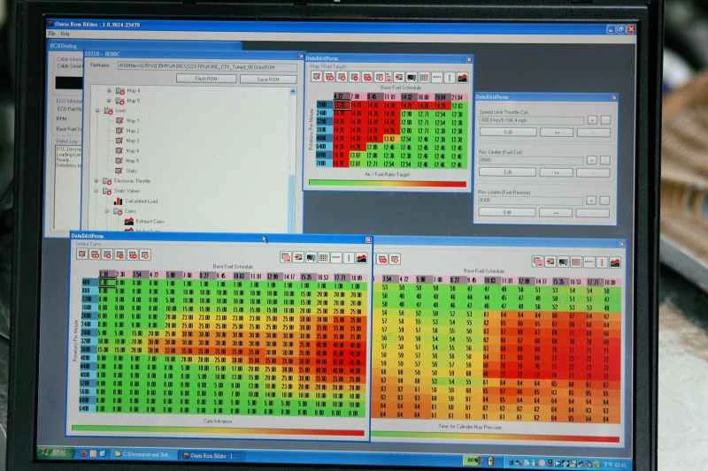Image resolution: width=708 pixels, height=471 pixels.
Task: Expand the Map 4 folder node
Action: (109, 90)
